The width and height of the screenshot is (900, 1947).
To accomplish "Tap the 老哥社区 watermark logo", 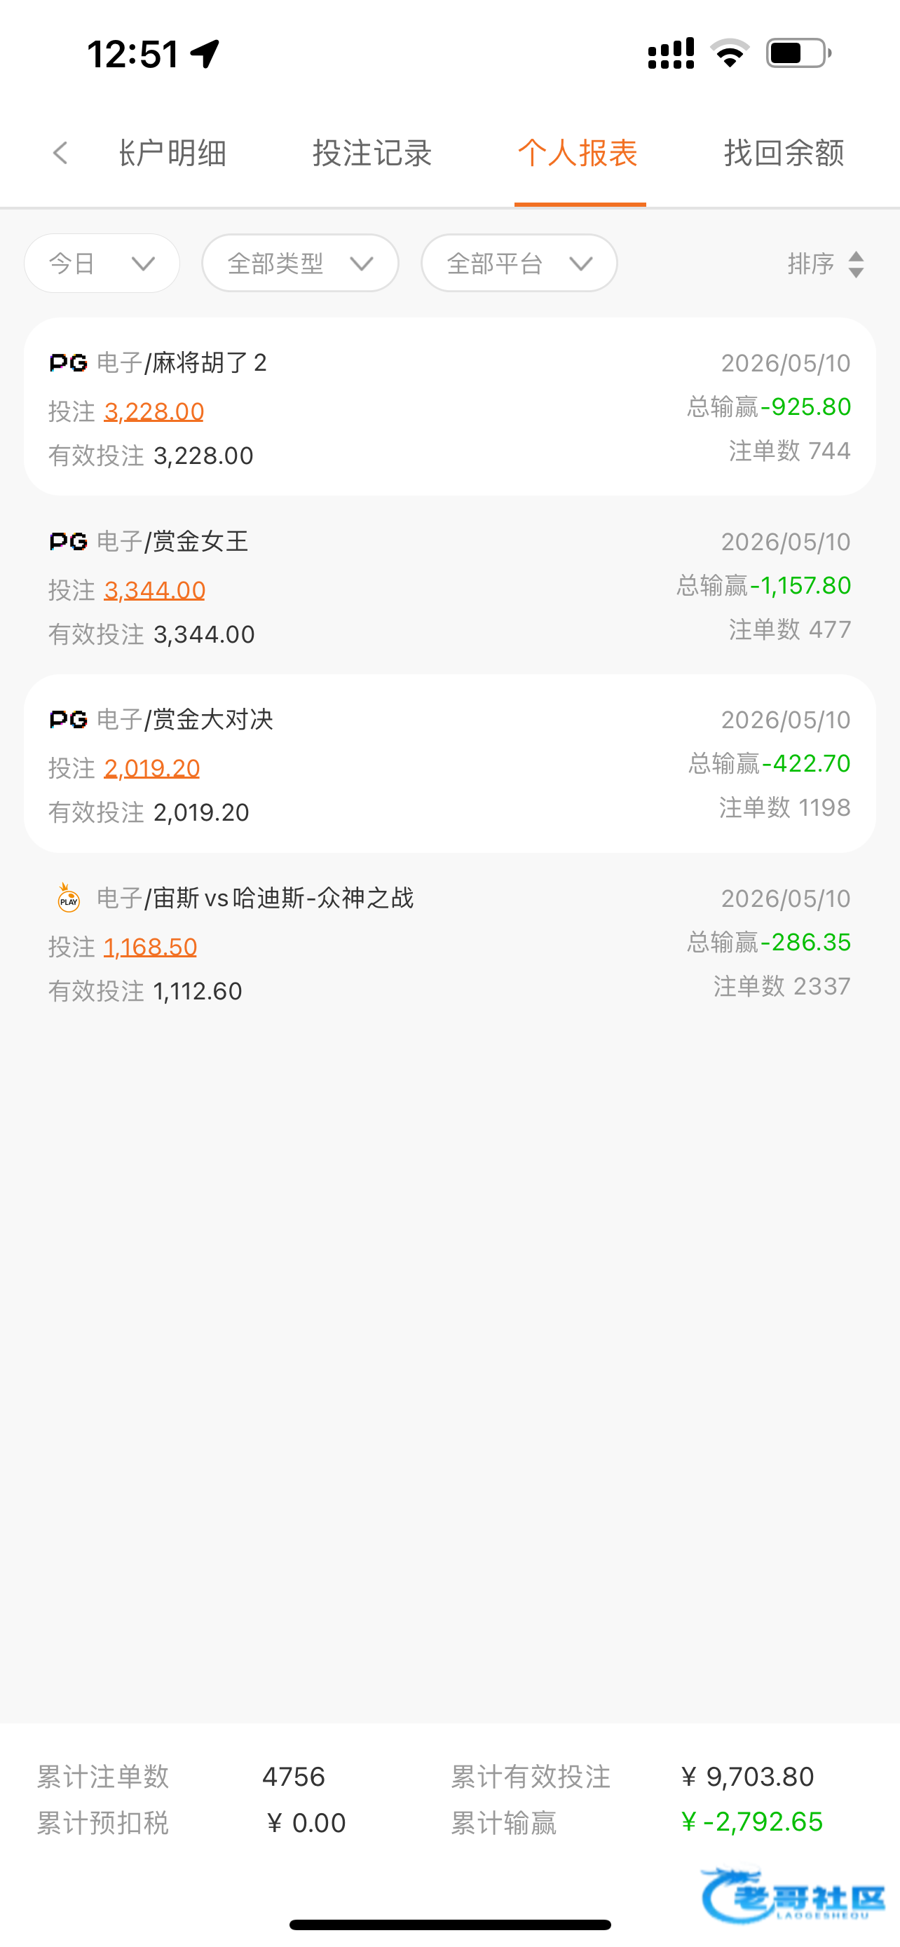I will [x=792, y=1894].
